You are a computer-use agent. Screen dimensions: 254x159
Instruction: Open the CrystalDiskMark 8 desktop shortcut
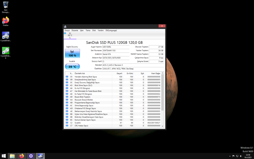pyautogui.click(x=6, y=53)
